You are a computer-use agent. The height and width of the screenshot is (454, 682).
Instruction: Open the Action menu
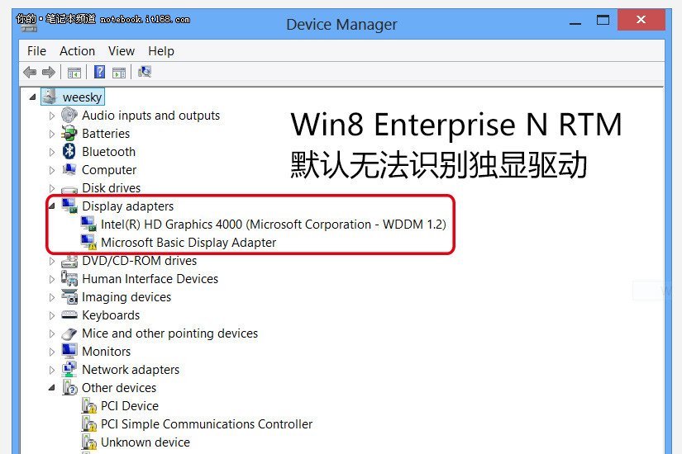tap(77, 51)
